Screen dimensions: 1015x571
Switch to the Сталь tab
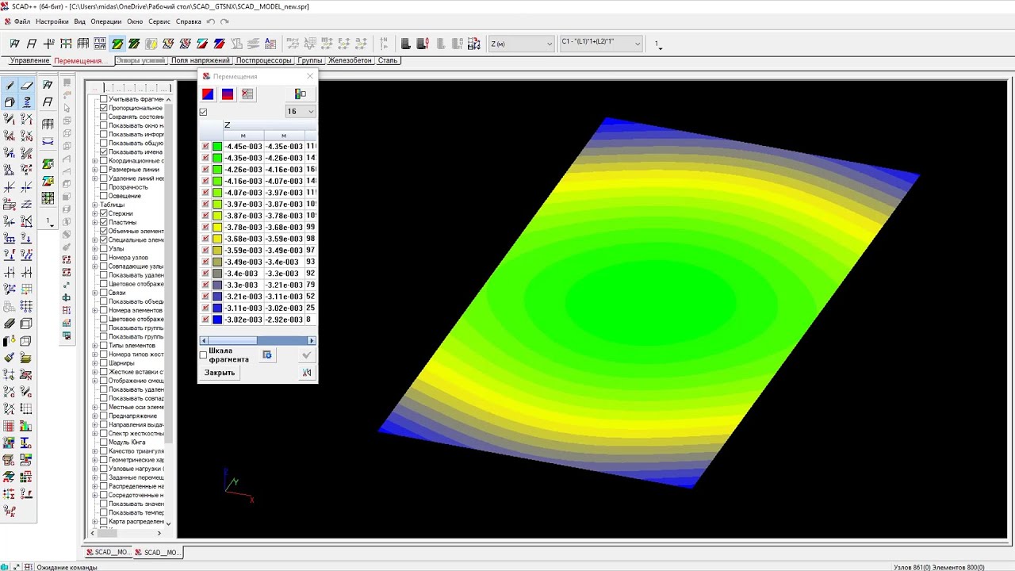click(x=387, y=60)
